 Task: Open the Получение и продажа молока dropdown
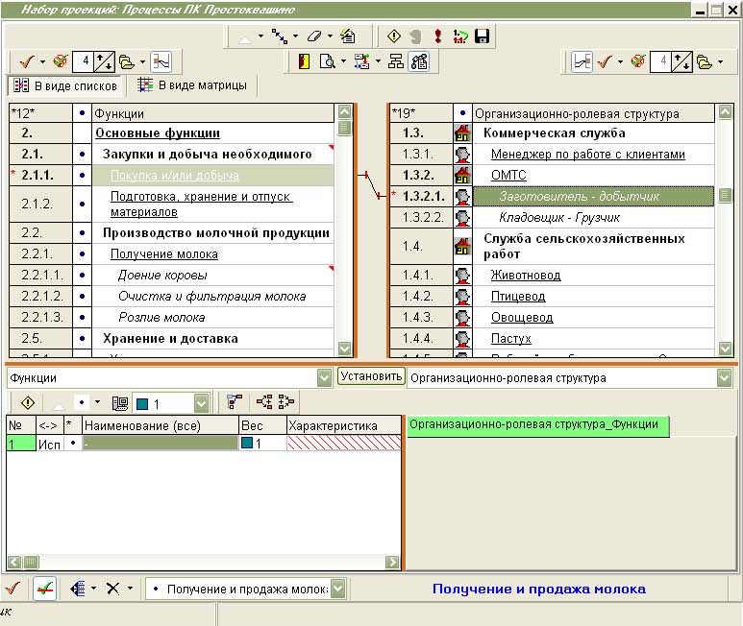tap(337, 590)
